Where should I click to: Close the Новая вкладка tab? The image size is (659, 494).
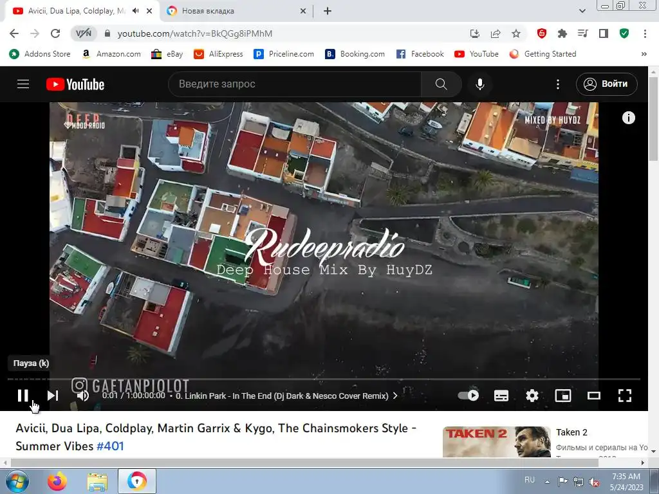(303, 11)
